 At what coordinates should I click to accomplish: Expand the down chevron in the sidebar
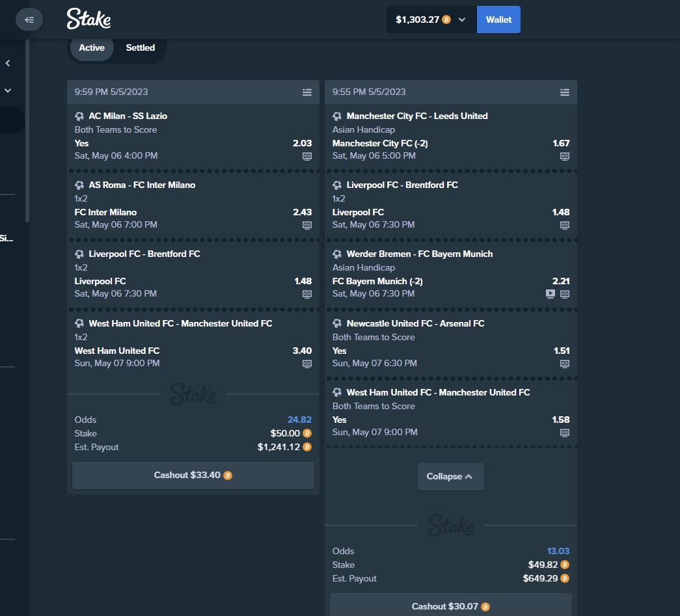click(x=8, y=90)
